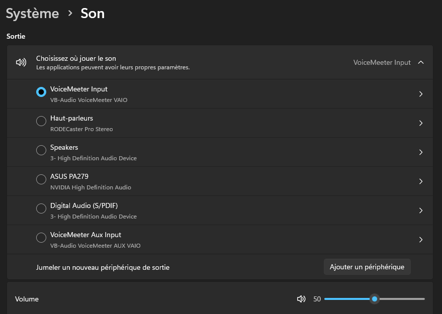Image resolution: width=442 pixels, height=314 pixels.
Task: Click 'Les applications peuvent avoir leurs propres paramètres' text
Action: click(x=113, y=67)
